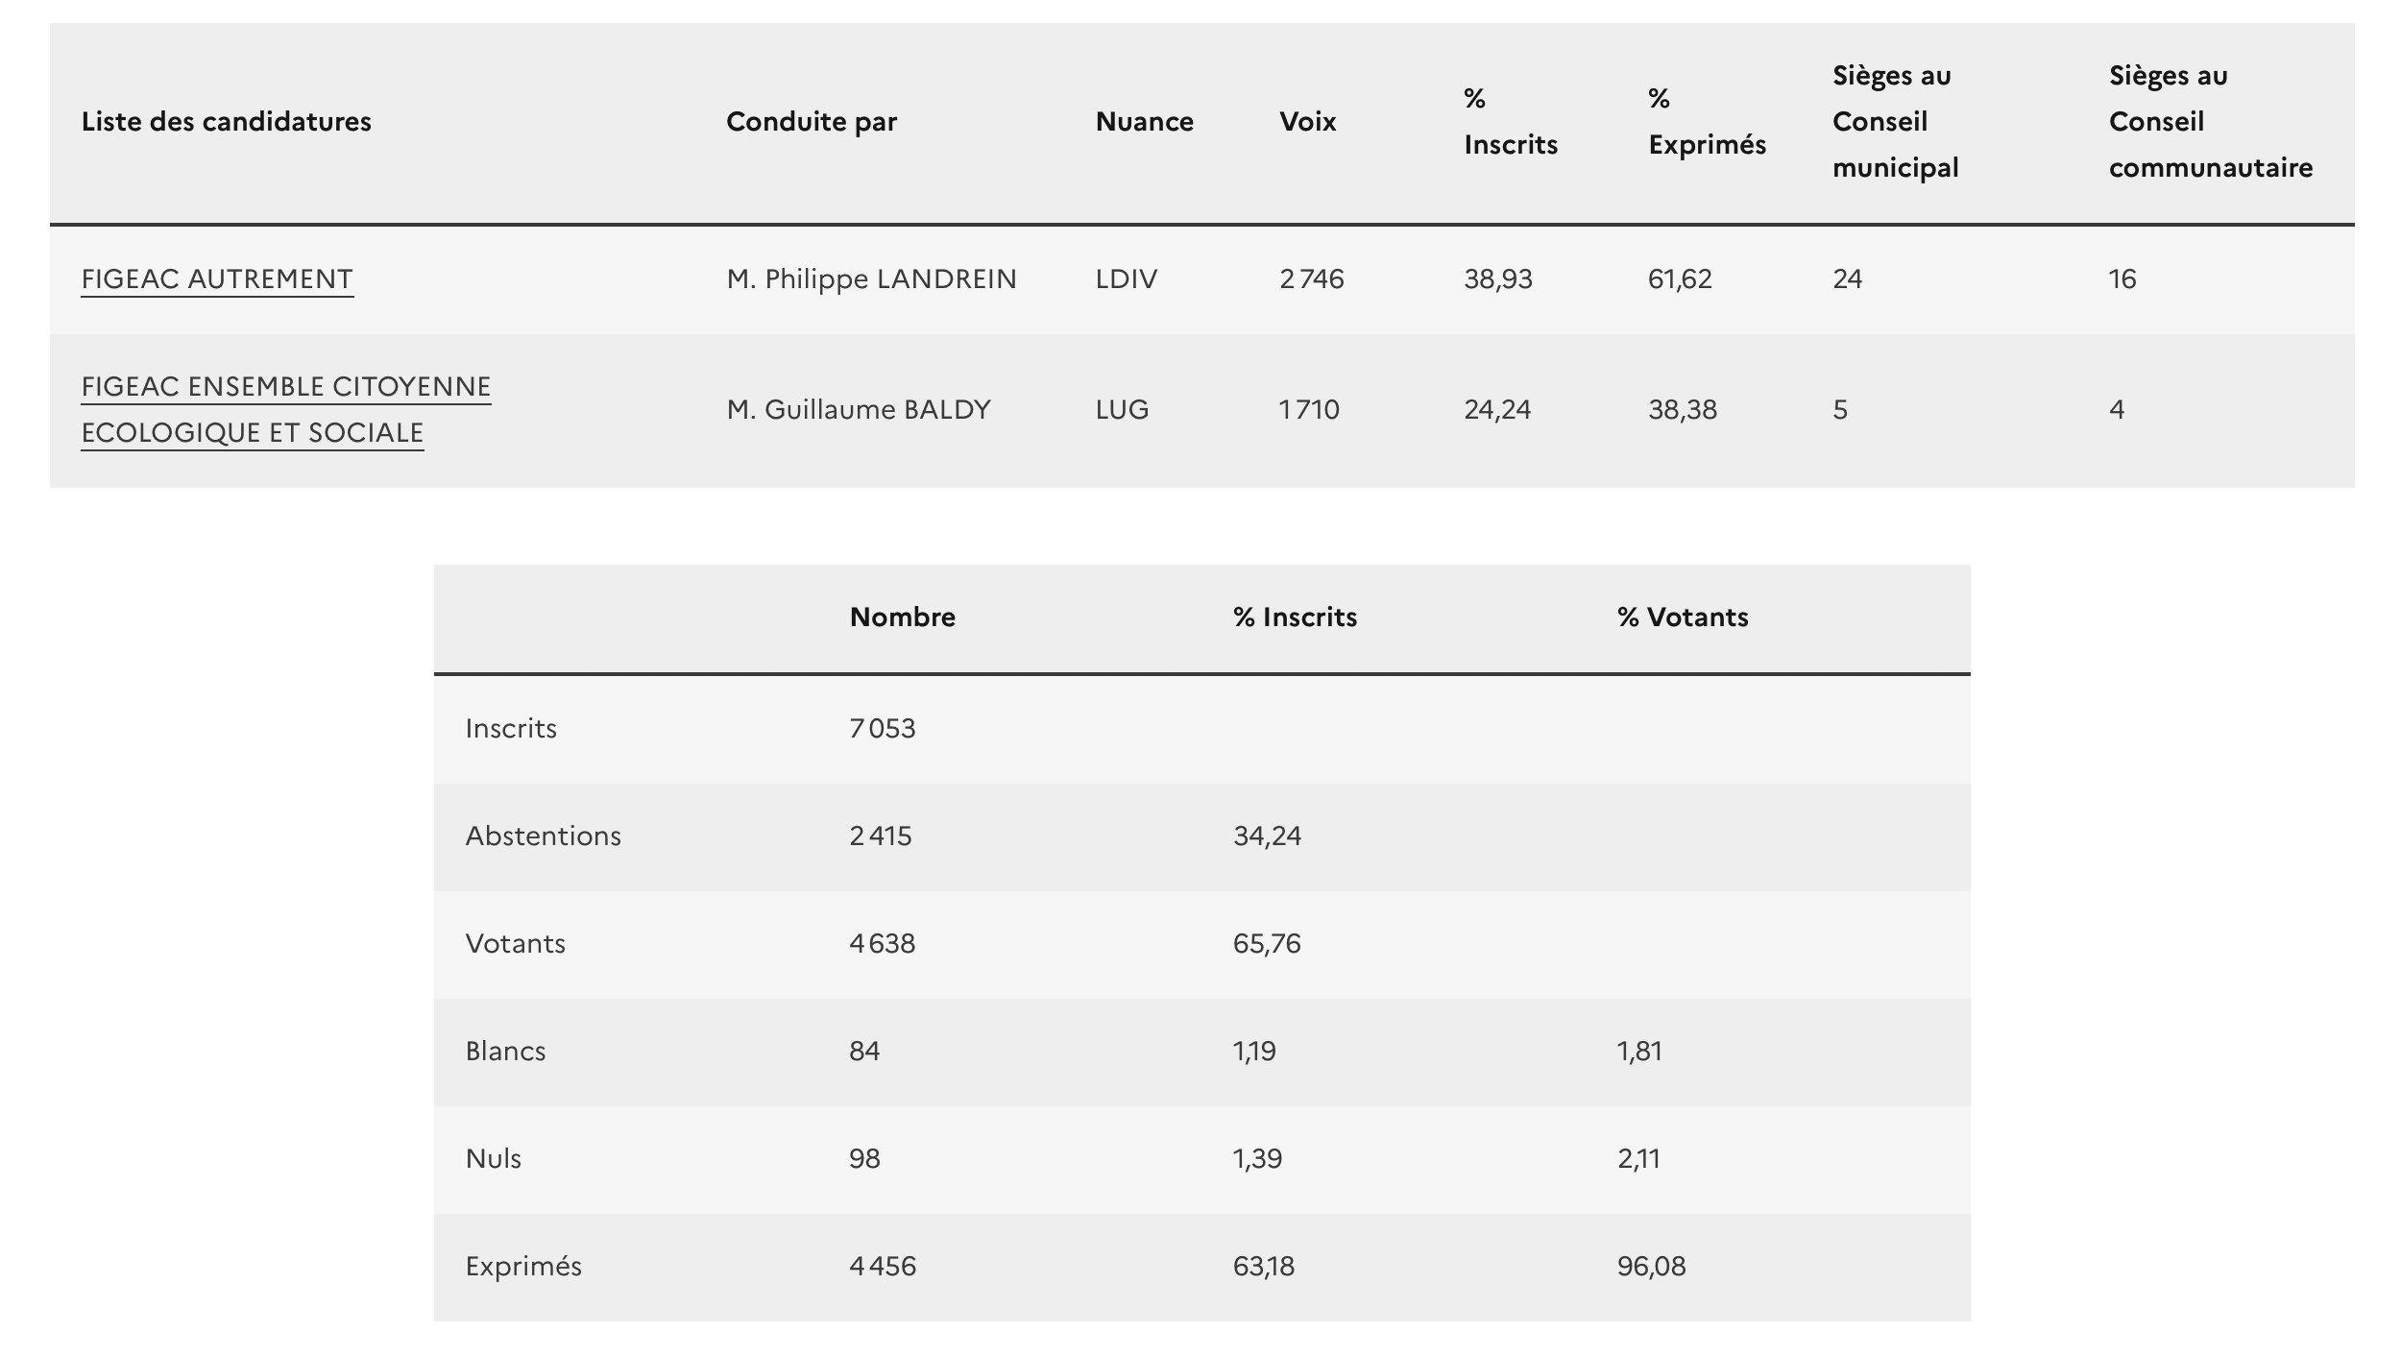
Task: Click the '% Exprimés' column header
Action: 1707,122
